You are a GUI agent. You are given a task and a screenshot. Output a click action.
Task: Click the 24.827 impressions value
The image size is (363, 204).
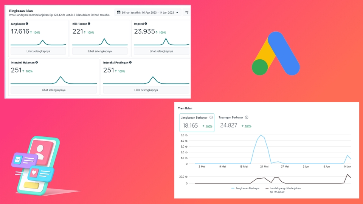pos(228,125)
